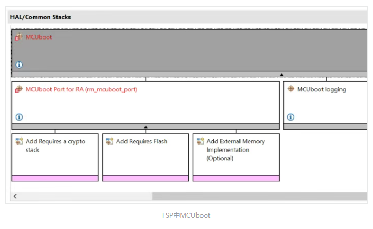Click Add Requires Flash box
Screen dimensions: 373x229
point(146,158)
